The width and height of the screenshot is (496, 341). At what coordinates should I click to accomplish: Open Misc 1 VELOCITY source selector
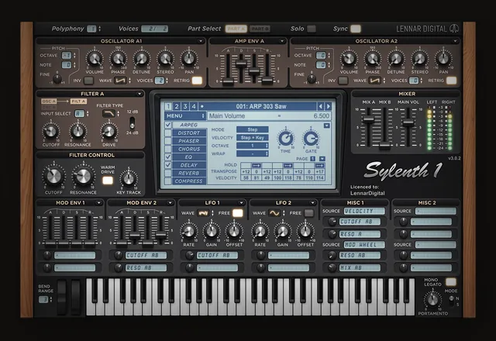(x=364, y=211)
